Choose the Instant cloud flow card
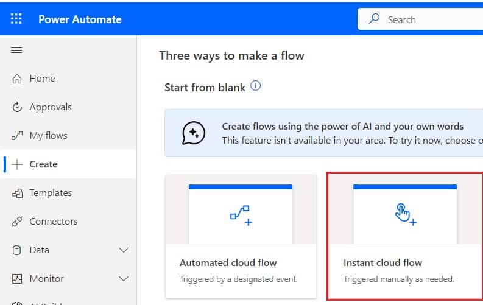The width and height of the screenshot is (483, 305). tap(405, 236)
